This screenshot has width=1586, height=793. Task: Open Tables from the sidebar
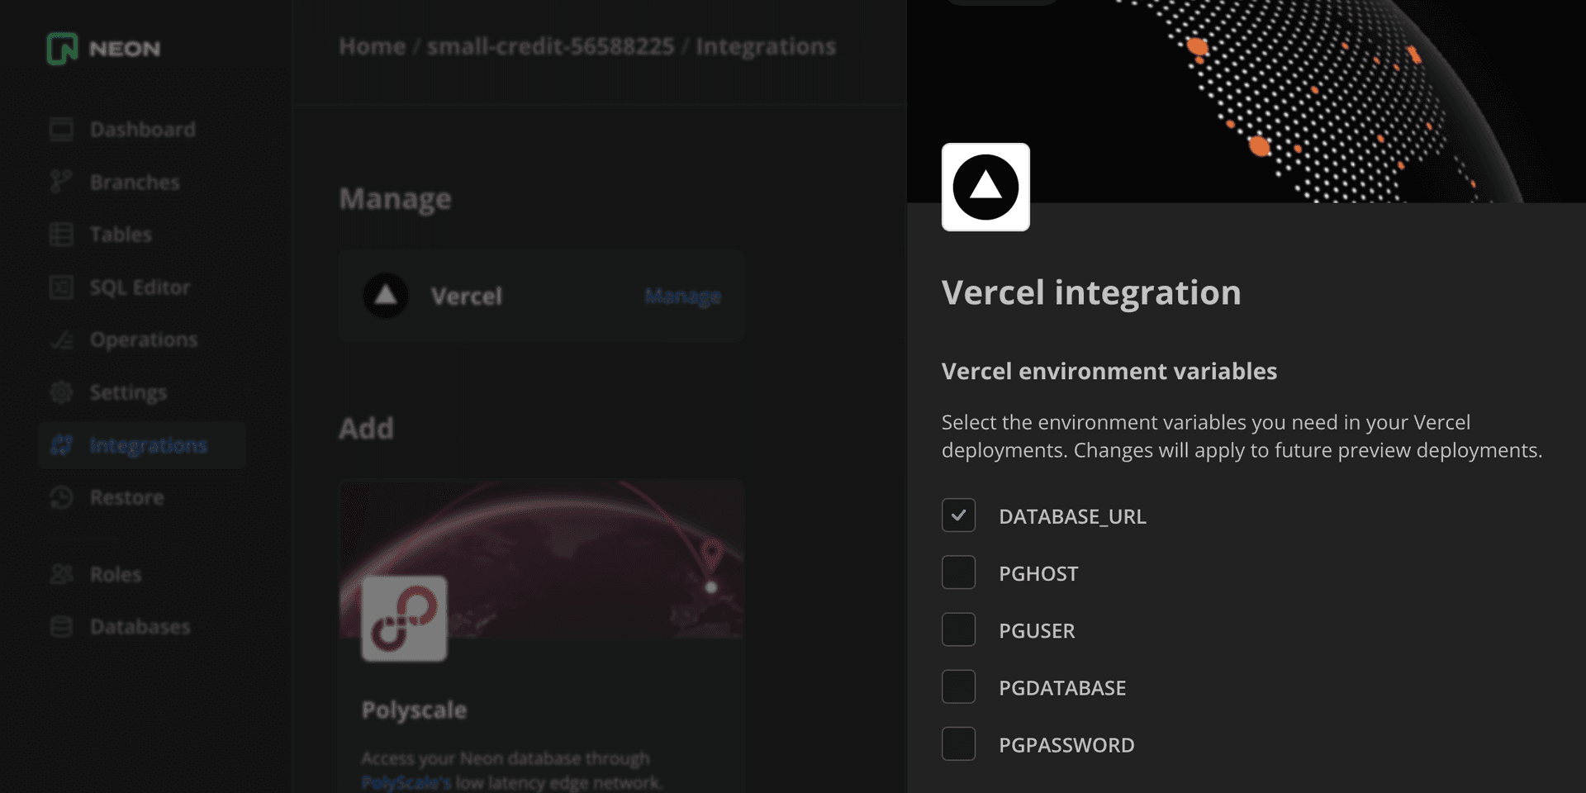pos(142,235)
